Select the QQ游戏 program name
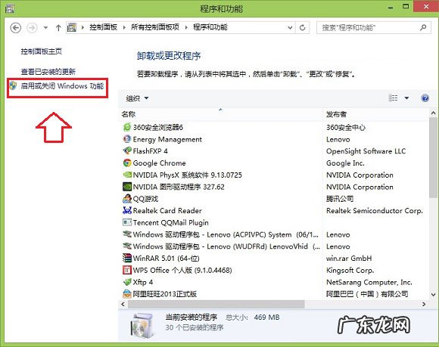 [x=145, y=199]
